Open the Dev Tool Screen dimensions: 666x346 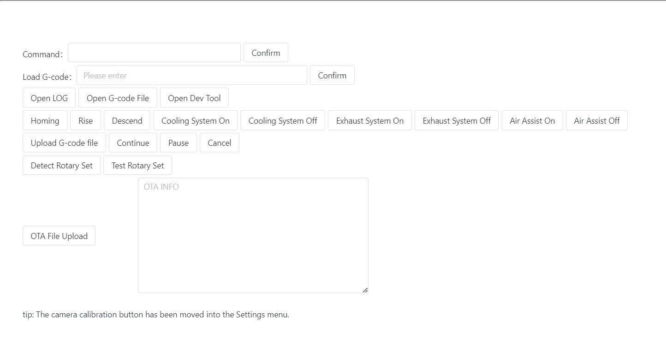click(194, 98)
